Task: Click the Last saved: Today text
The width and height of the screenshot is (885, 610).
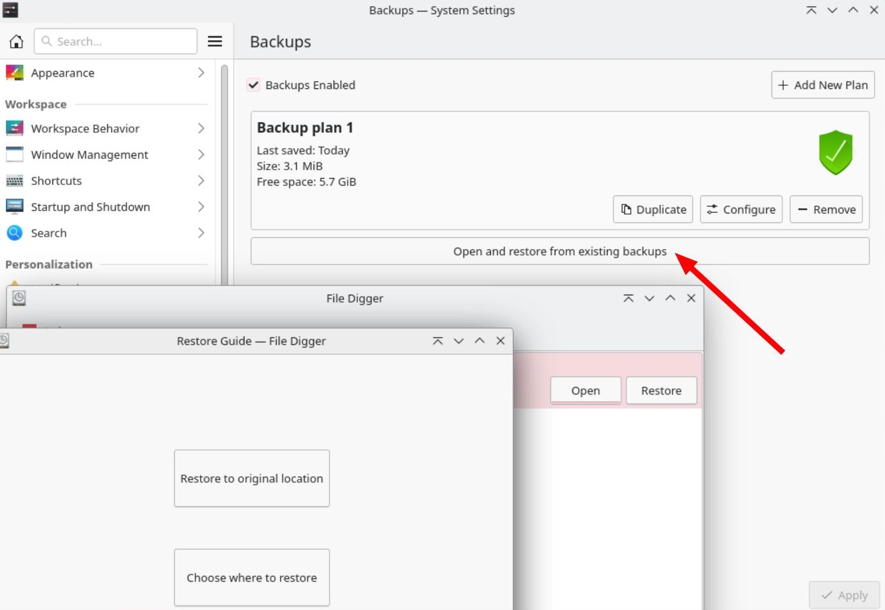Action: [303, 150]
